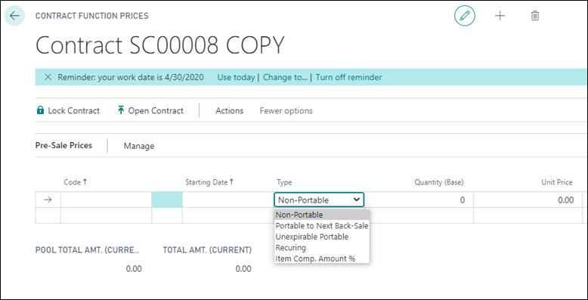Dismiss the work date reminder with X

pyautogui.click(x=48, y=77)
